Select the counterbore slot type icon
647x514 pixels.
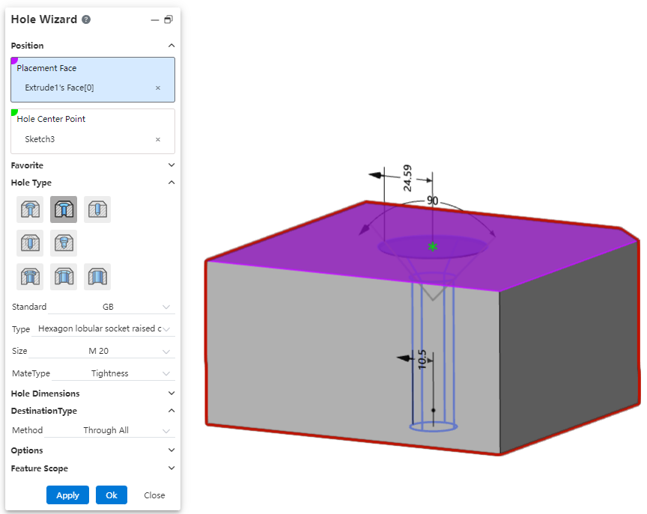pos(30,277)
